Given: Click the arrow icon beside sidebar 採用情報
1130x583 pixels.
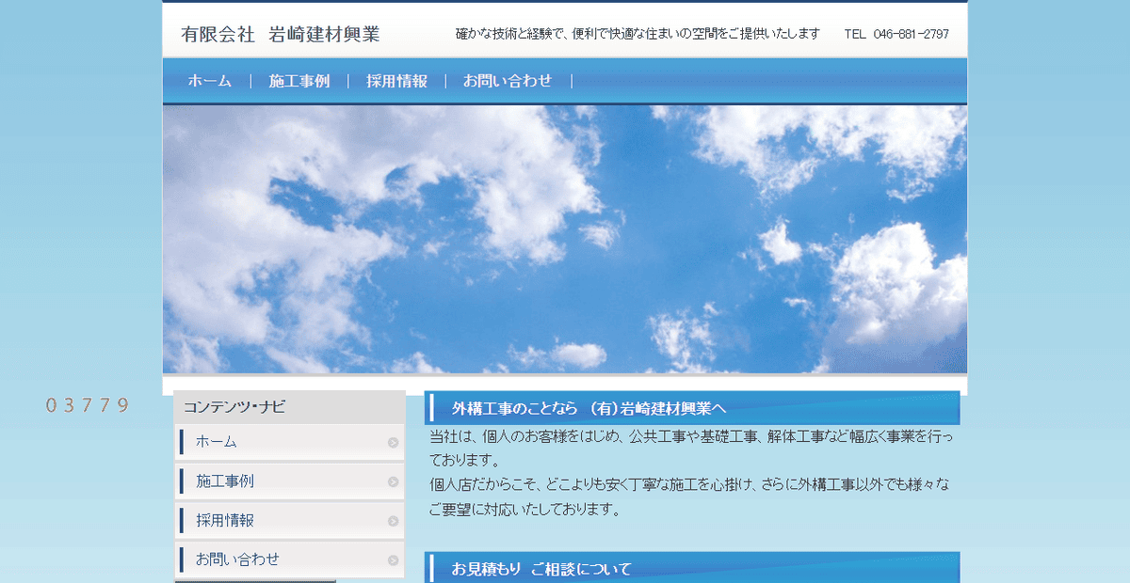Looking at the screenshot, I should coord(393,519).
